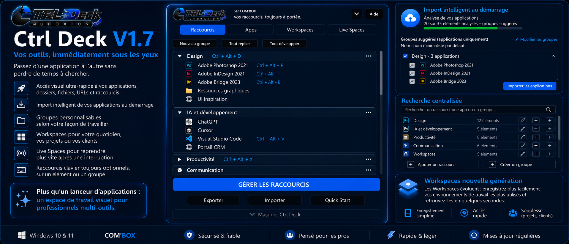This screenshot has height=244, width=569.
Task: Click Tout développer
Action: [x=284, y=44]
